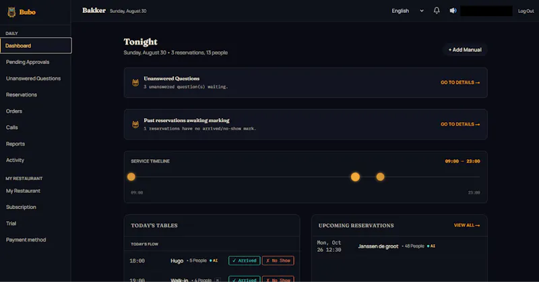Mark Hugo's 18:00 reservation as Arrived
The image size is (539, 282).
click(245, 260)
